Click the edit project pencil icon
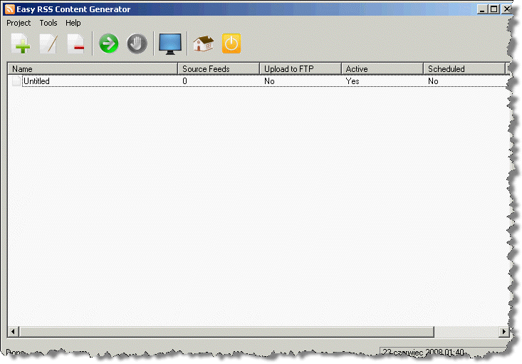This screenshot has width=522, height=364. pos(48,43)
